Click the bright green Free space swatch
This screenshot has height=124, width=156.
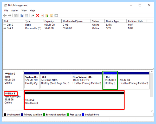pos(68,115)
